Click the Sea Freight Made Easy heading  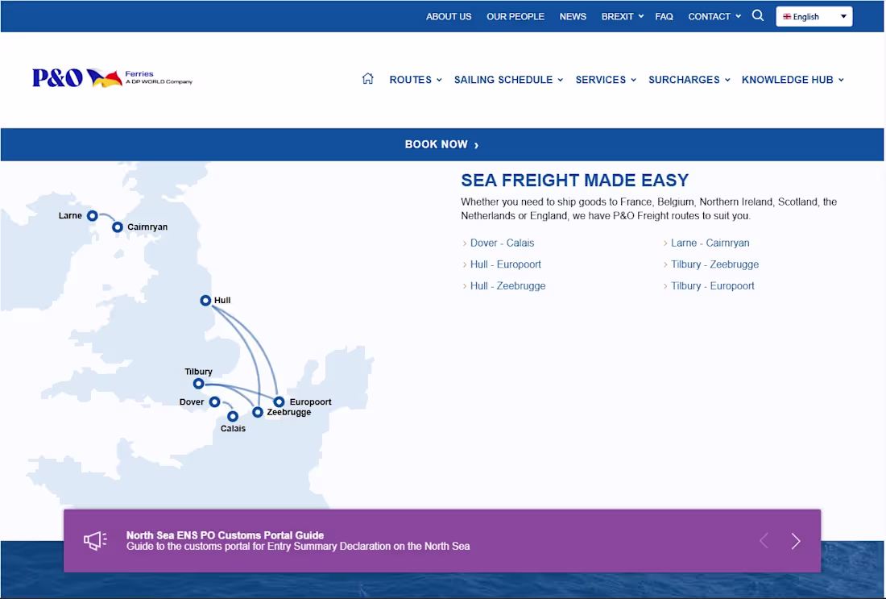pyautogui.click(x=574, y=180)
